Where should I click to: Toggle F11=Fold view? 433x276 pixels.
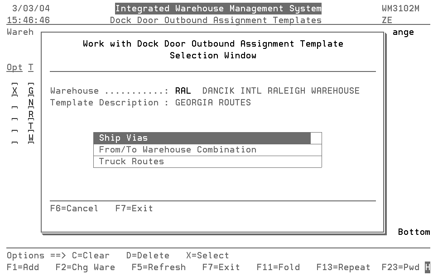(278, 267)
